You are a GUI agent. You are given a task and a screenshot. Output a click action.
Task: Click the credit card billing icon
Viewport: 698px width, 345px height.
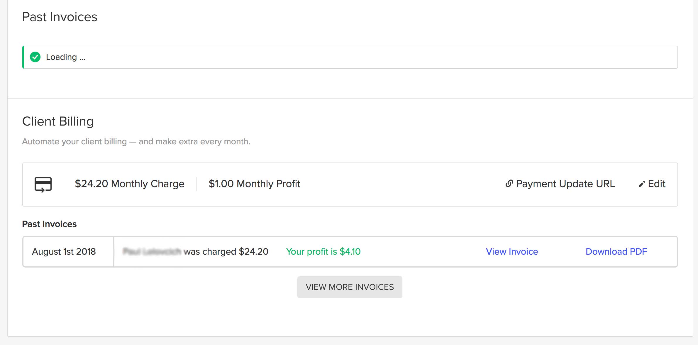[43, 185]
